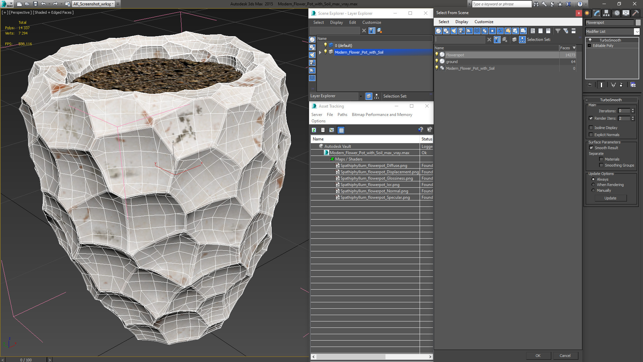Expand Modern_Flower_Pot_with_Soil layer in Scene Explorer

[320, 52]
